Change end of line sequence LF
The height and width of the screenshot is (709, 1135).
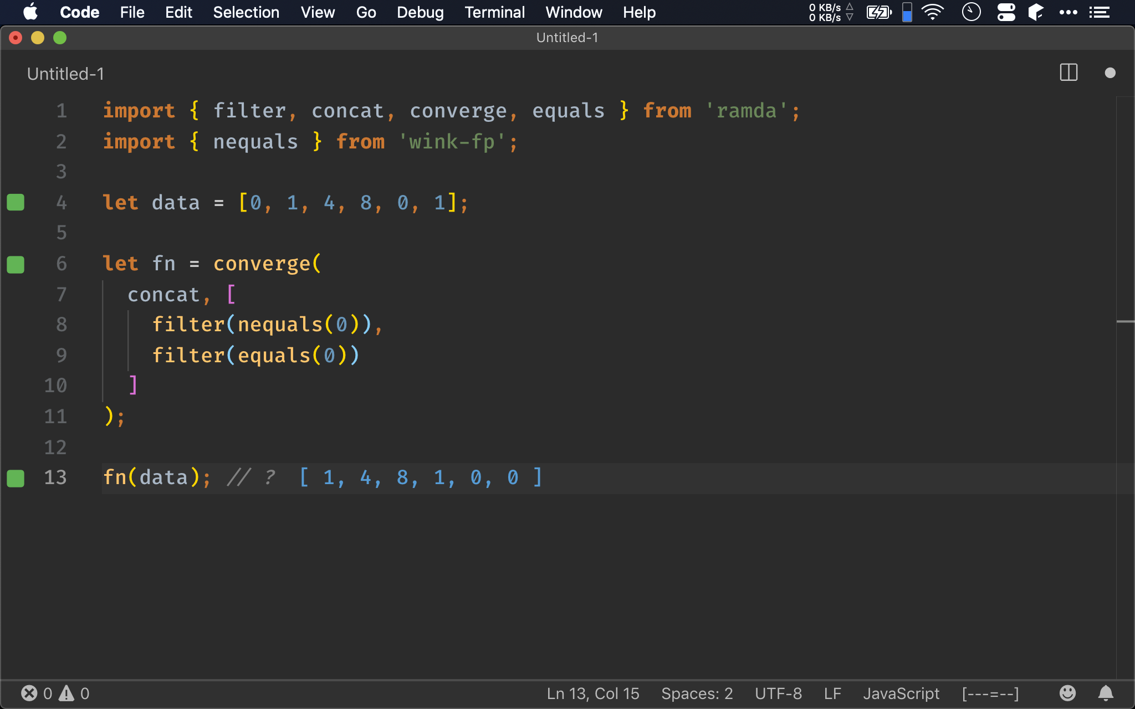click(832, 693)
